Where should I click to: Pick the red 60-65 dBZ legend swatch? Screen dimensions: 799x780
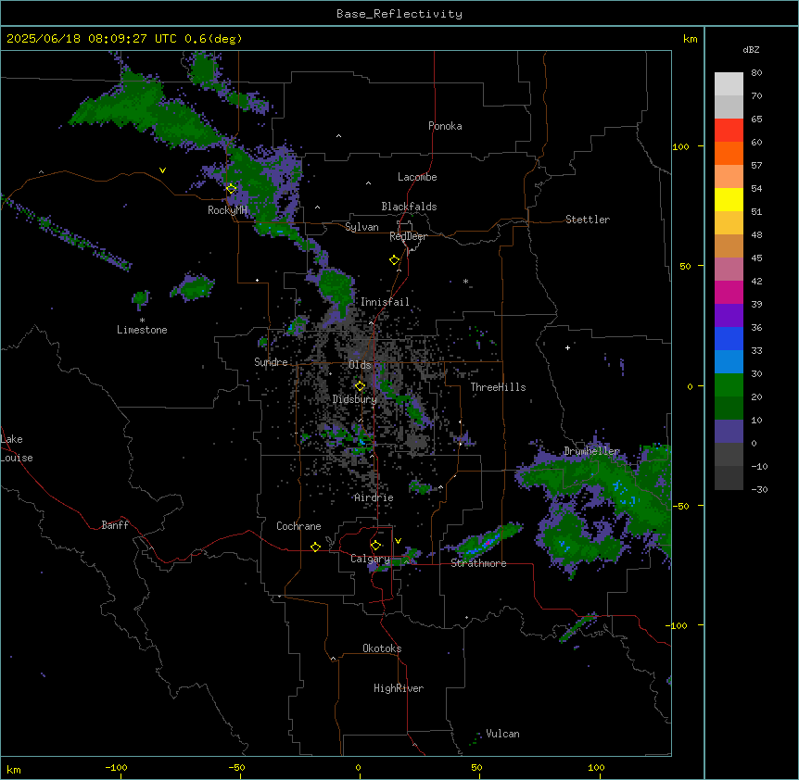pyautogui.click(x=729, y=131)
